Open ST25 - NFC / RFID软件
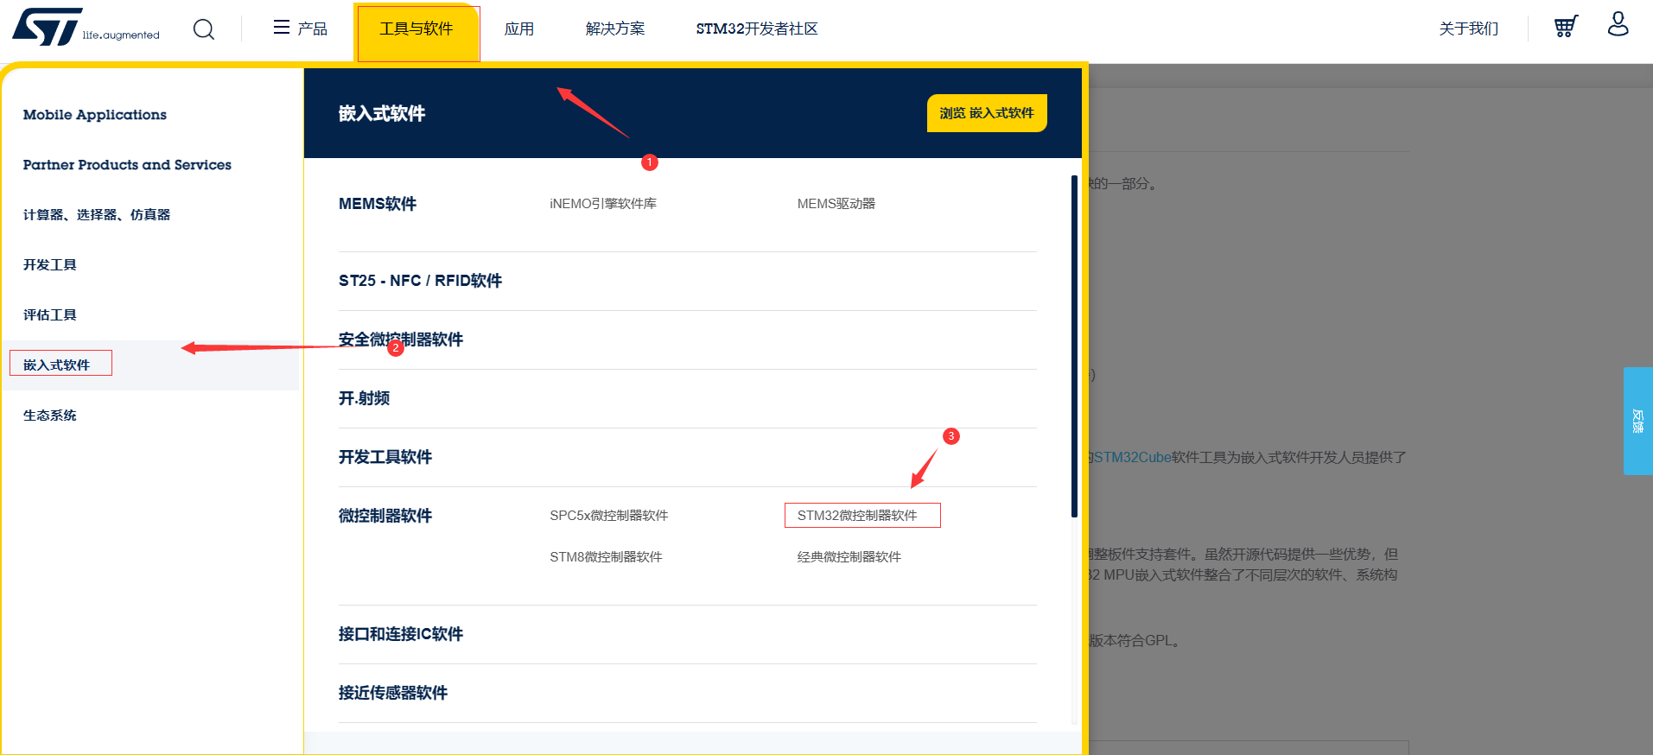Image resolution: width=1653 pixels, height=755 pixels. pyautogui.click(x=420, y=281)
